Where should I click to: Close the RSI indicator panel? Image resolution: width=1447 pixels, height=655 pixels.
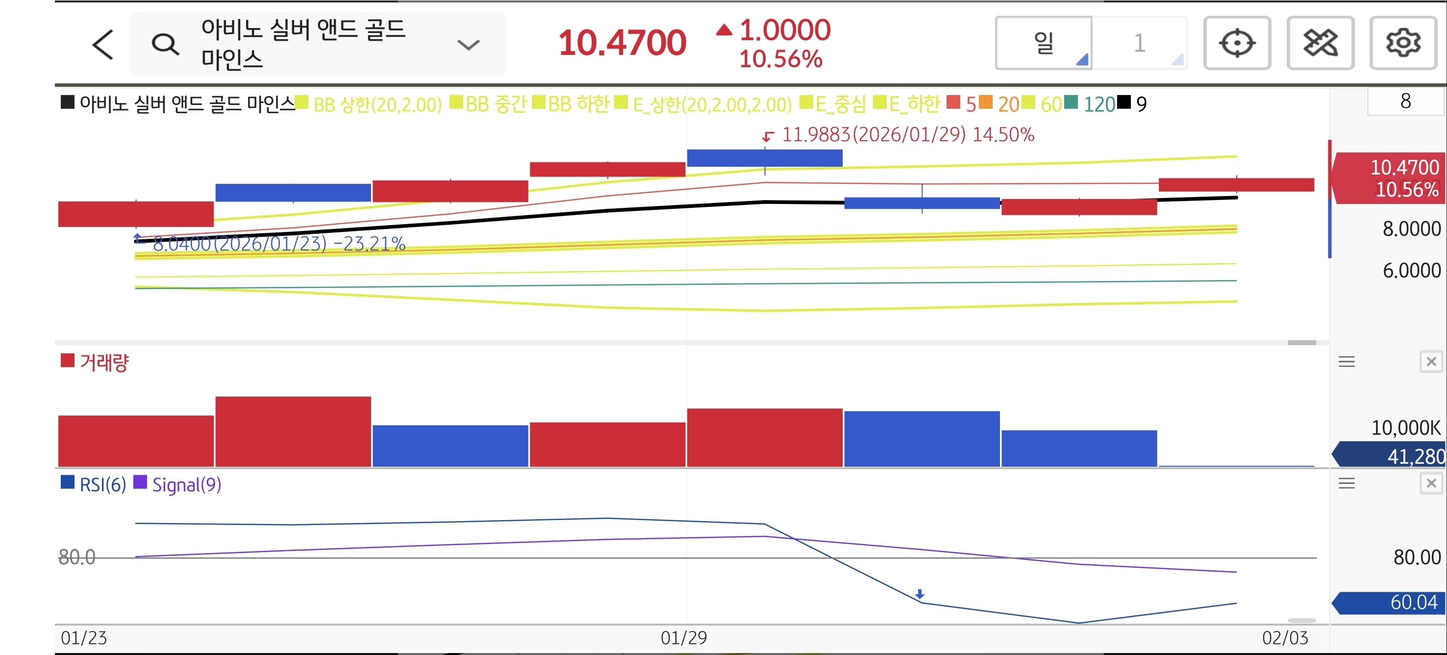click(x=1431, y=483)
